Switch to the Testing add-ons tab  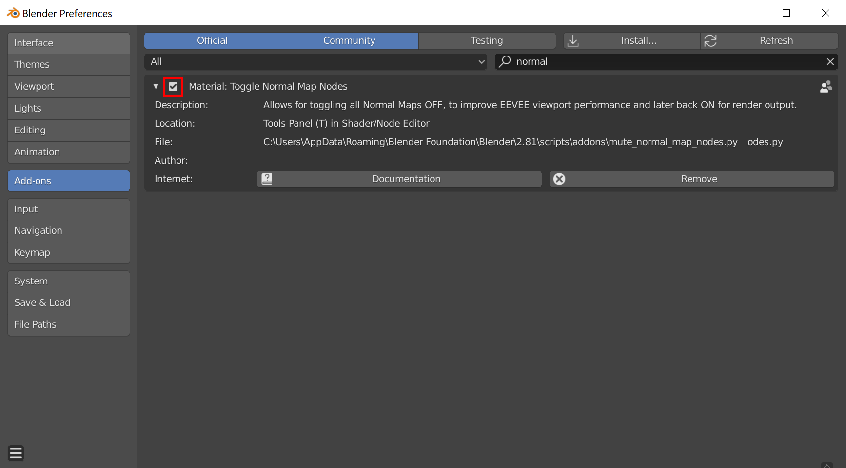point(487,40)
